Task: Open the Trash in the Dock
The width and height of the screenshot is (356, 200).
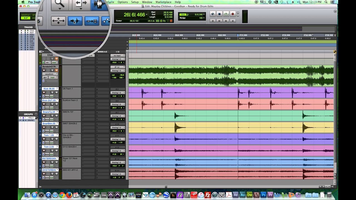Action: (x=329, y=195)
